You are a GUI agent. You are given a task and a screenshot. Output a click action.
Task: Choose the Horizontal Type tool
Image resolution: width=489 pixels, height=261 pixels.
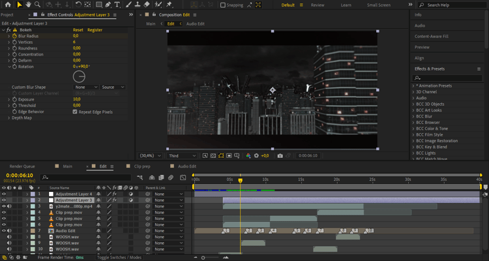tap(117, 5)
